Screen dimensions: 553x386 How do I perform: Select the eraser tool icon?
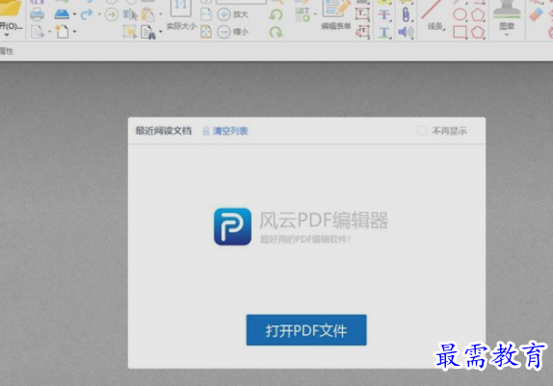click(x=536, y=14)
